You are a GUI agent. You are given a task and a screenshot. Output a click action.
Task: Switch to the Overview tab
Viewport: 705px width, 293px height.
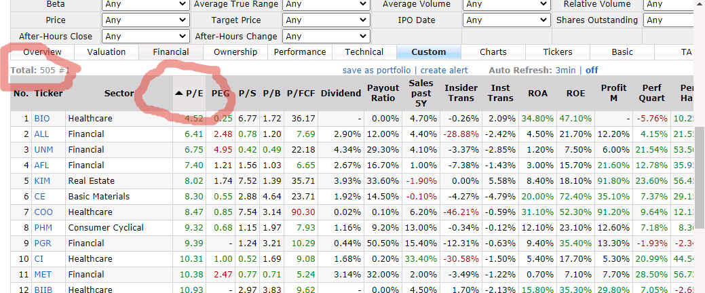[x=42, y=52]
